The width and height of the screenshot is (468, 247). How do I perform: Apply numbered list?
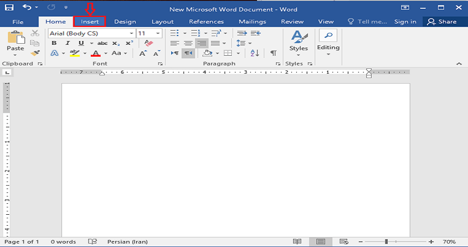tap(196, 33)
